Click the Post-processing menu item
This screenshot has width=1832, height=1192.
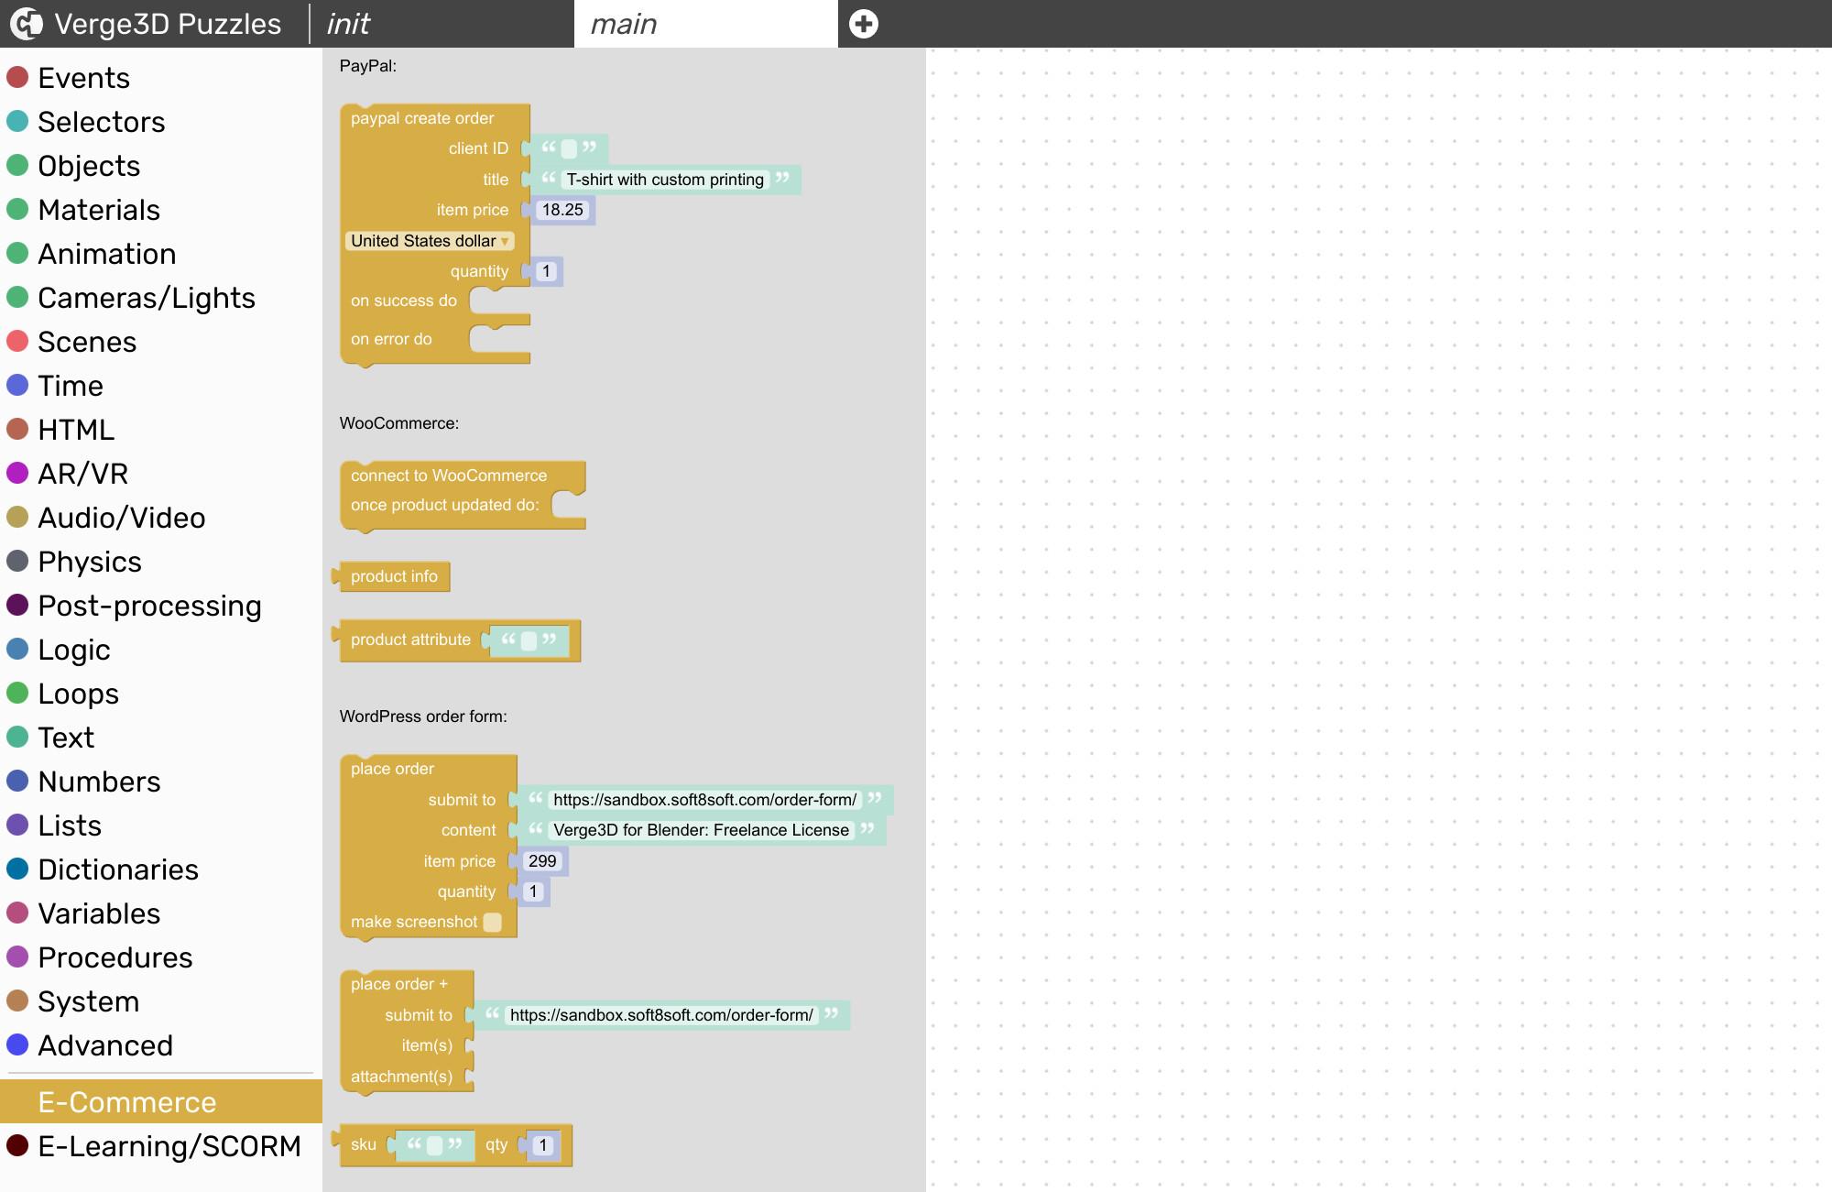(148, 606)
